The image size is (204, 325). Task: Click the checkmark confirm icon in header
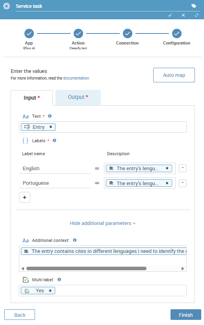click(170, 15)
